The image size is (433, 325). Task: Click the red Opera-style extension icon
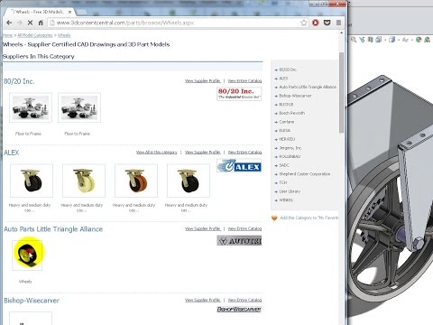(316, 23)
